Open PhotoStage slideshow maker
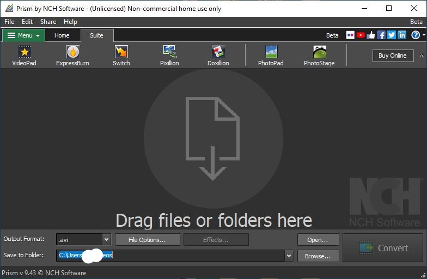Screen dimensions: 427x279 319,55
